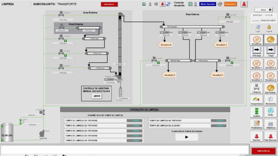Click the pump icon next to the tank

pos(42,134)
